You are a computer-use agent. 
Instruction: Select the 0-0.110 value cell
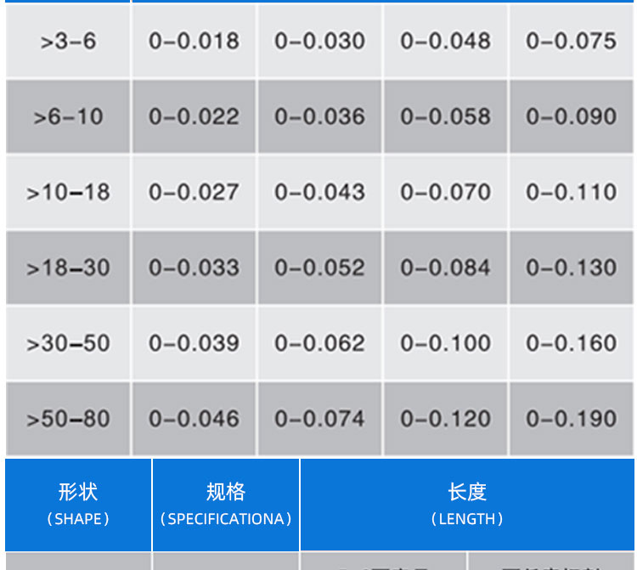tap(571, 192)
